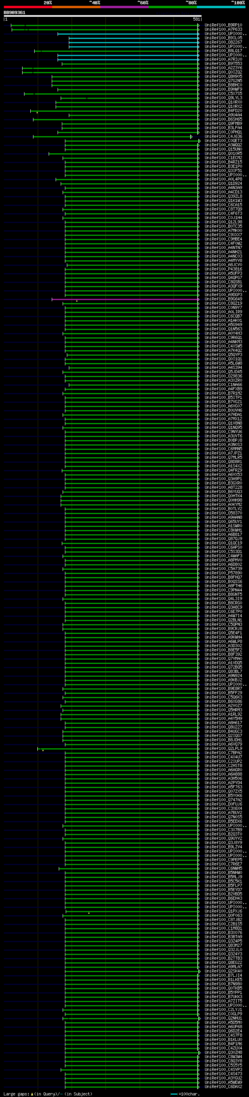Select hit label UniRef100_B6YUQ3
This screenshot has height=1097, width=249.
[x=223, y=492]
